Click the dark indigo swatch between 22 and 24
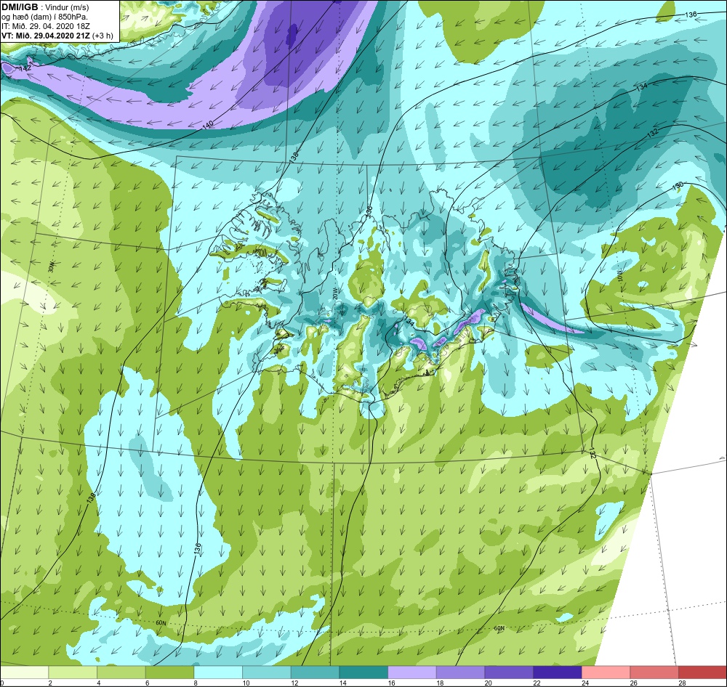 tap(558, 672)
